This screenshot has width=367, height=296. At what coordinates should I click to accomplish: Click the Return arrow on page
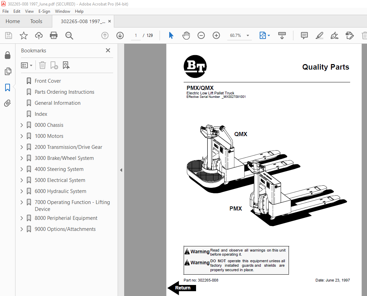click(x=182, y=288)
